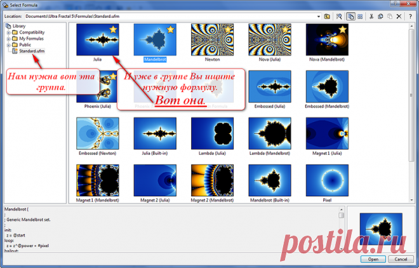Expand the My Formulas folder

pos(8,38)
